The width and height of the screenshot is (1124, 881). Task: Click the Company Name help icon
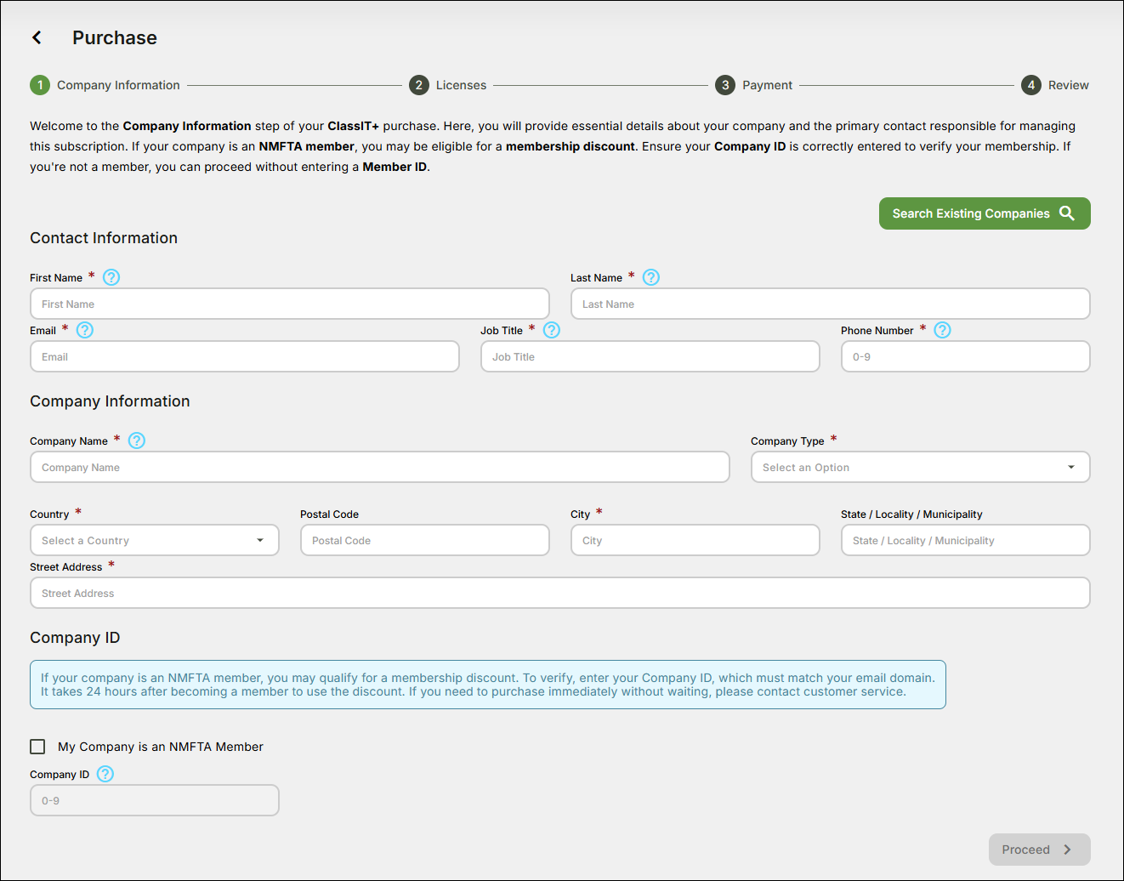pyautogui.click(x=136, y=440)
